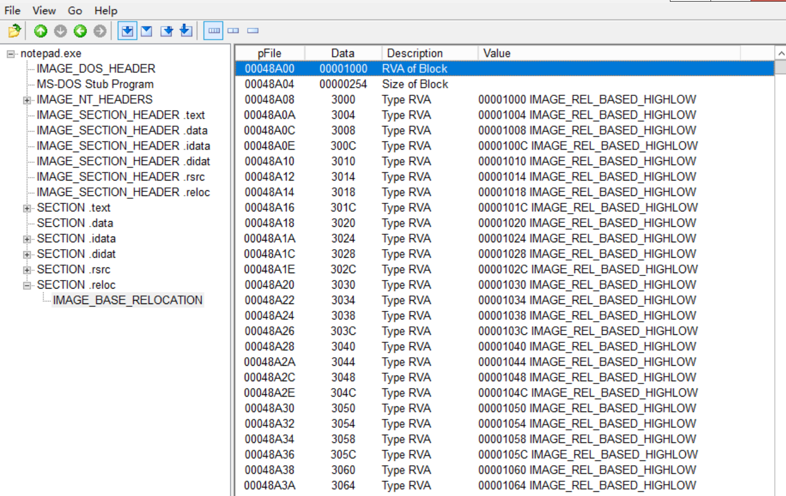Image resolution: width=786 pixels, height=496 pixels.
Task: Select the envelope-shaped blue triangle toolbar icon
Action: [146, 31]
